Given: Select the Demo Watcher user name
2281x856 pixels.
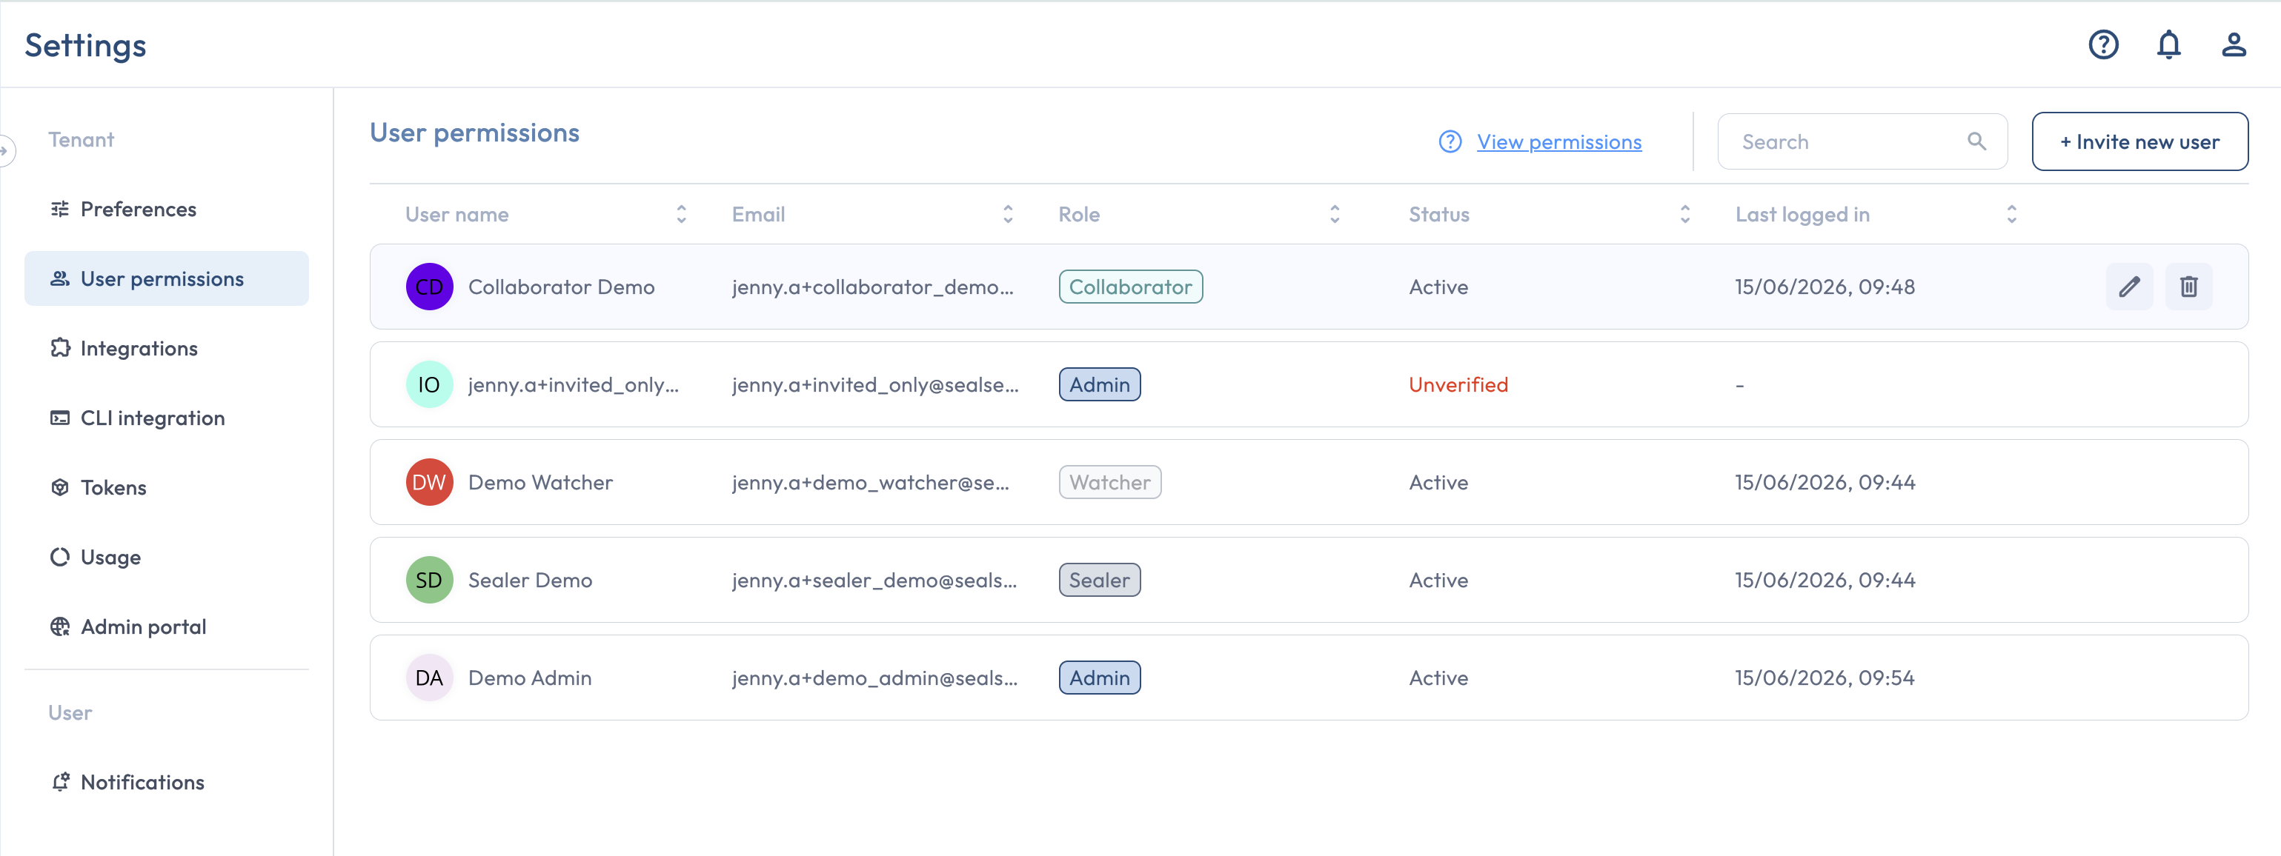Looking at the screenshot, I should [x=540, y=483].
